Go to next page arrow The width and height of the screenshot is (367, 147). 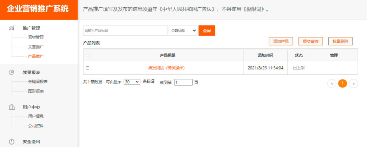click(x=353, y=83)
